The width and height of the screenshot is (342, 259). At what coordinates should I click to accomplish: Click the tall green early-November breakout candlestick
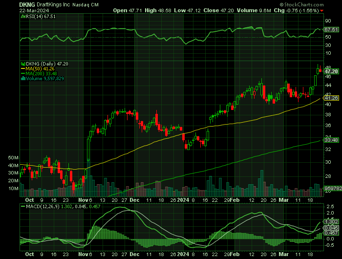88,150
